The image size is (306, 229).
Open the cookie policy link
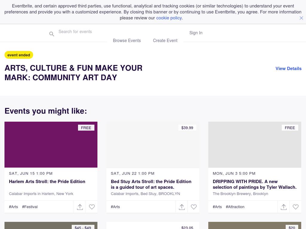pos(169,18)
